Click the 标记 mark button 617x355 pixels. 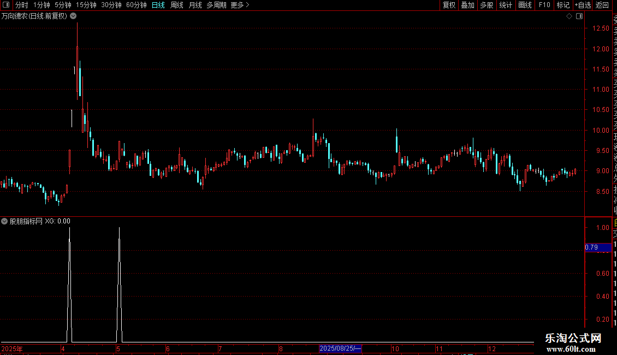coord(563,5)
